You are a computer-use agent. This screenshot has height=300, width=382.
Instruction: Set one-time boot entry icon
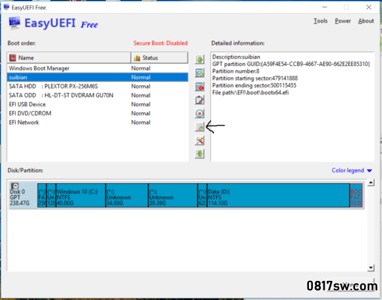(200, 113)
